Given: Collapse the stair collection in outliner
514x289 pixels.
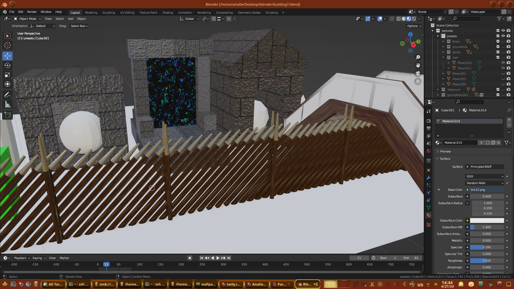Looking at the screenshot, I should (x=443, y=58).
